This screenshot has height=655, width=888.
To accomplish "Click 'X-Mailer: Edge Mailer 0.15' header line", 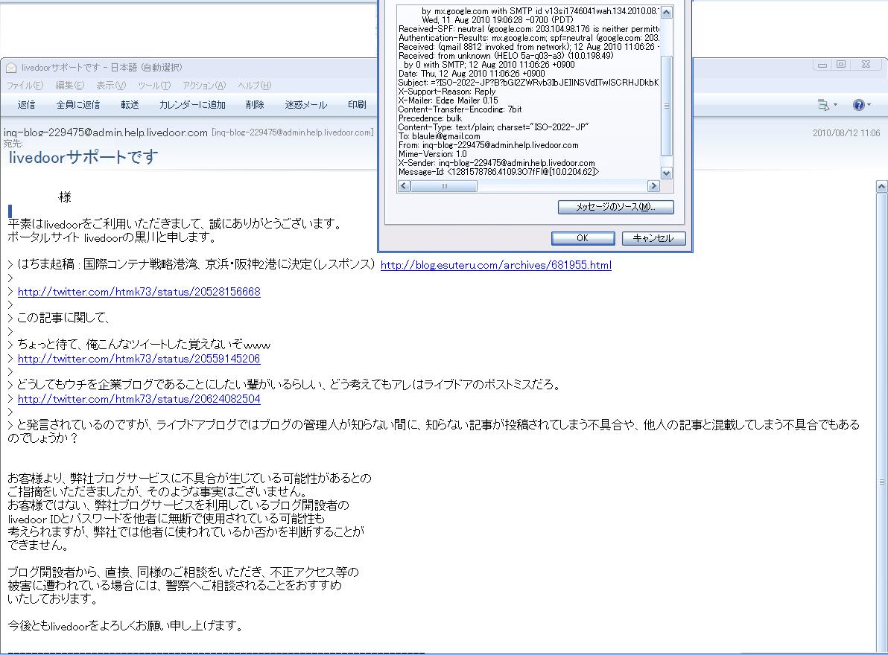I will click(448, 100).
